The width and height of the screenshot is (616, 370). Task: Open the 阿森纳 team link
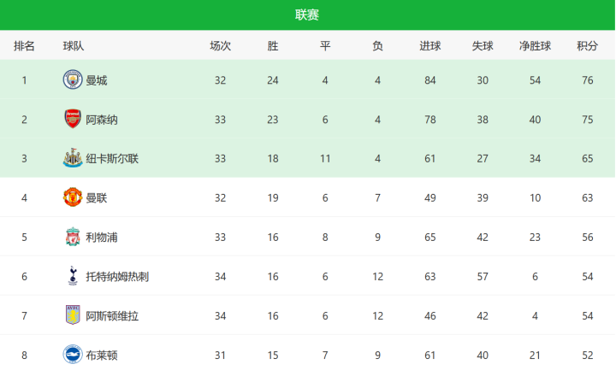click(102, 120)
